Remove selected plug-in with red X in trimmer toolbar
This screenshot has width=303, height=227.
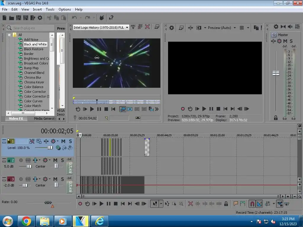tap(147, 27)
